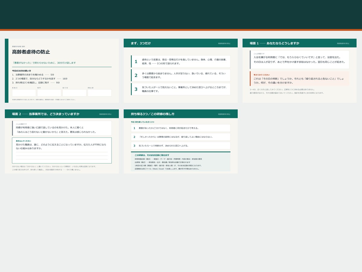Open the 場面 1 あなたならどうしますか slide

tap(300, 71)
